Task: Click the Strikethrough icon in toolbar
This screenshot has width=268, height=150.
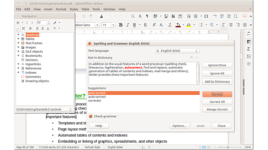Action: coord(145,25)
